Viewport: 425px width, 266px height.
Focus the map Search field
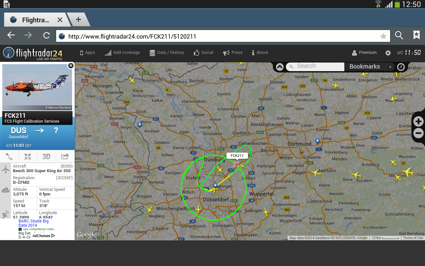315,66
